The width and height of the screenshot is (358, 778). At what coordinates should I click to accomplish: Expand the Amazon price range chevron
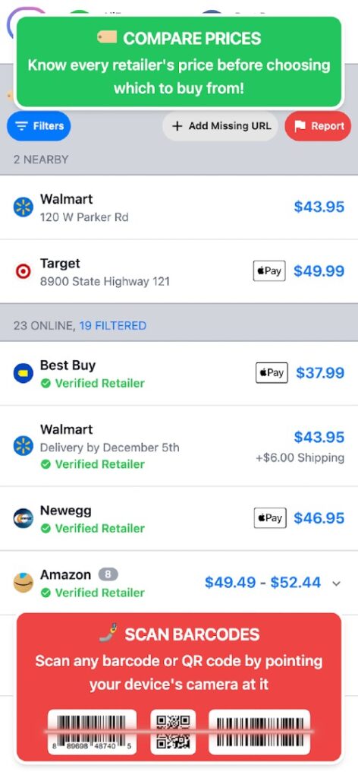point(337,583)
